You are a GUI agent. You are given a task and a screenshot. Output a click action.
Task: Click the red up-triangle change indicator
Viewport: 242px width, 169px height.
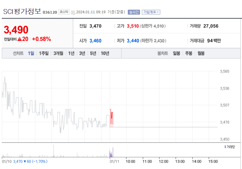20,39
